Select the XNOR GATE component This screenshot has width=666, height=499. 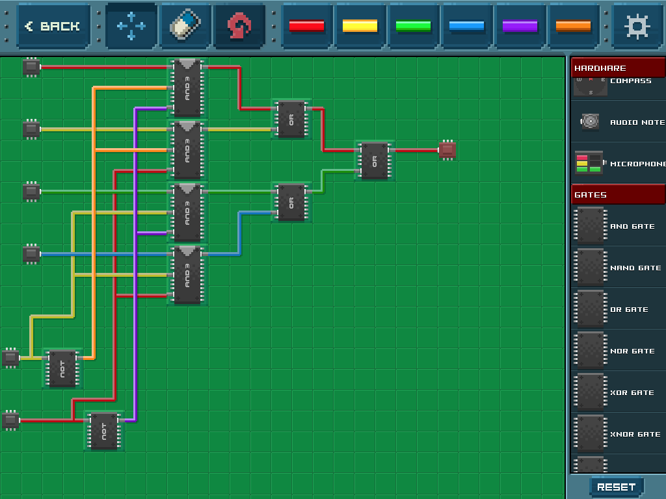pos(591,433)
